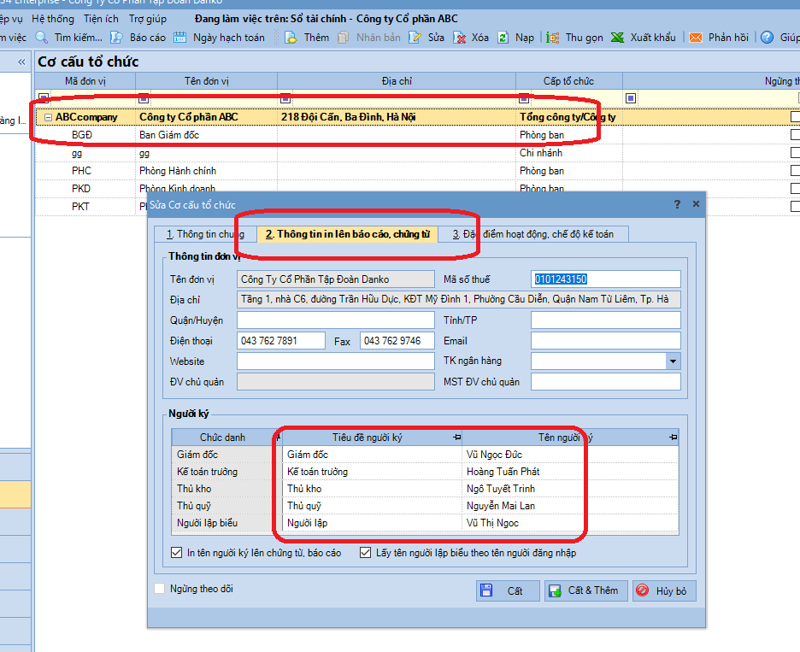Click the Quận/Huyện input field

click(x=336, y=320)
